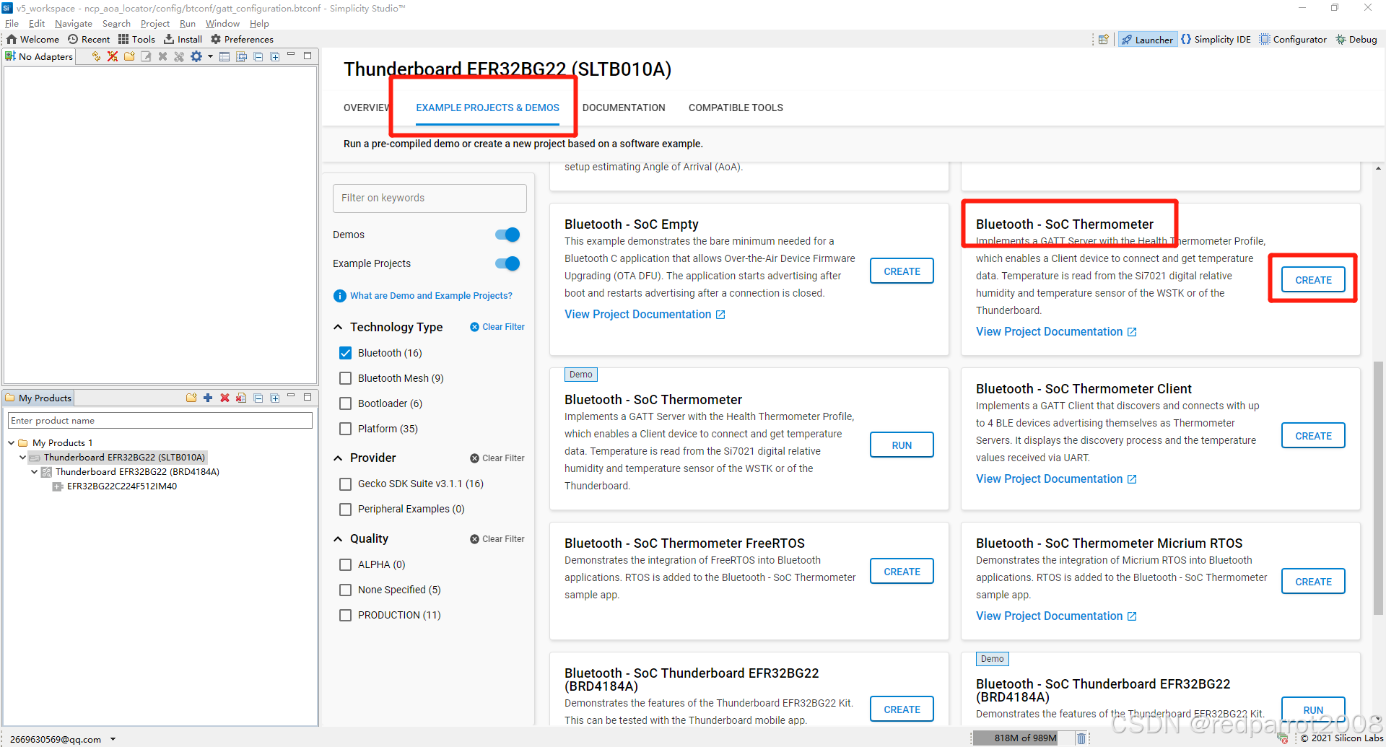Open the Tools grid dialog

136,39
